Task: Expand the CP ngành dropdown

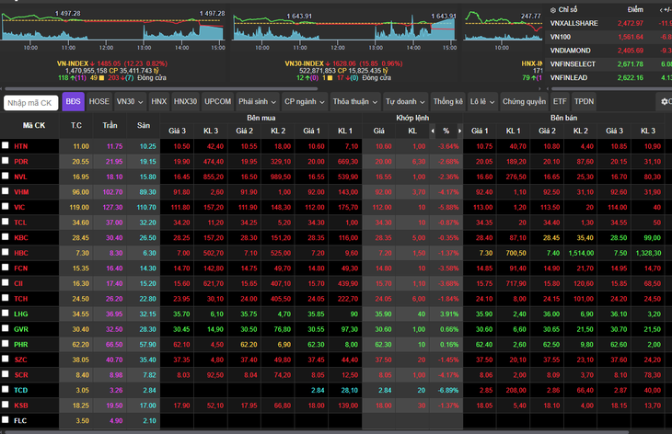Action: (x=305, y=102)
